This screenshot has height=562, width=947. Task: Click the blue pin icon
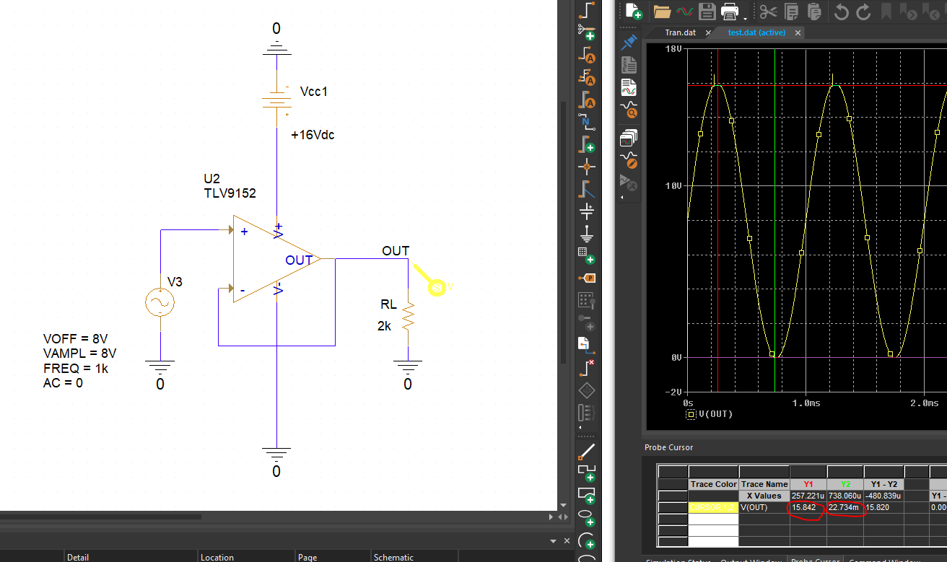(629, 41)
